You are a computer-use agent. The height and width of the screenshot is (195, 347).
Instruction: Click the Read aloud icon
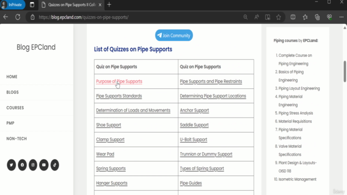(x=256, y=17)
